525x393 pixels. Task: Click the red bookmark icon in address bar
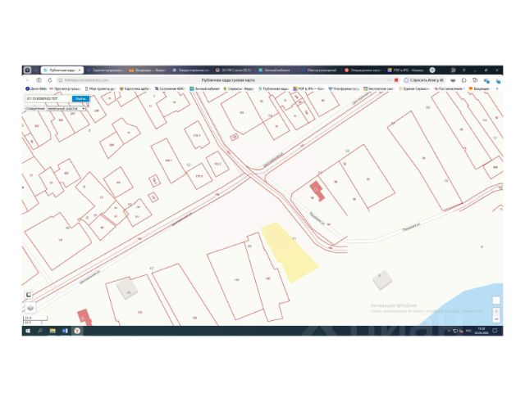pos(396,80)
